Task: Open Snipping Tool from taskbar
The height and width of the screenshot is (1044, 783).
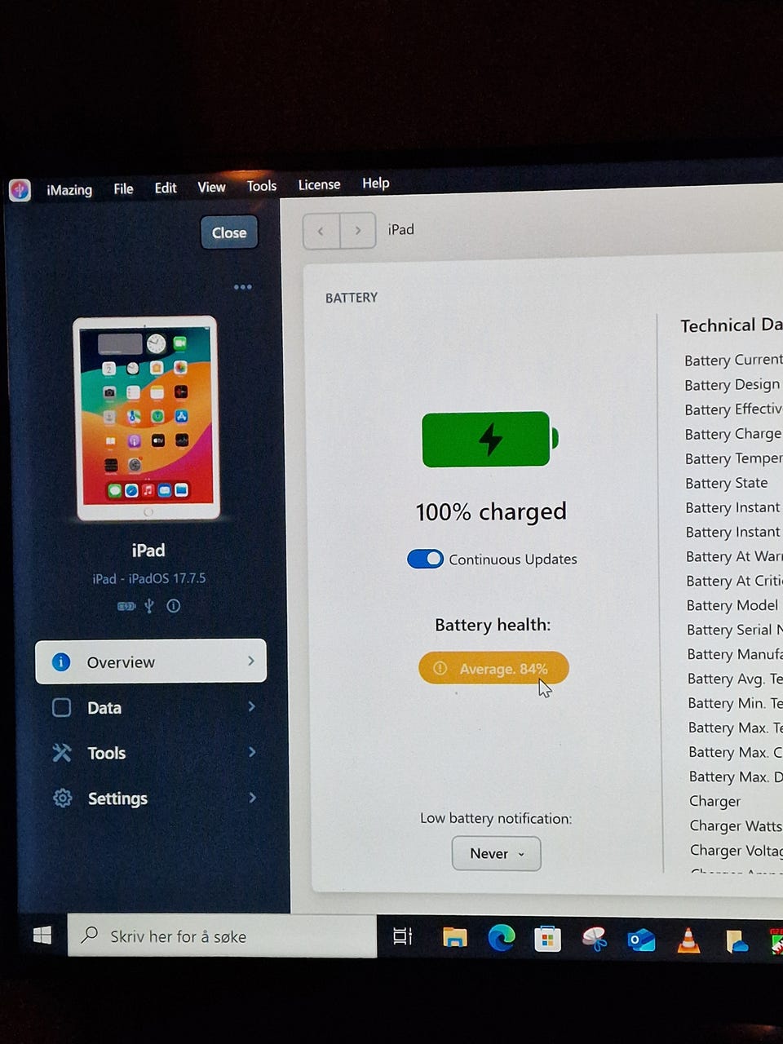Action: (594, 940)
